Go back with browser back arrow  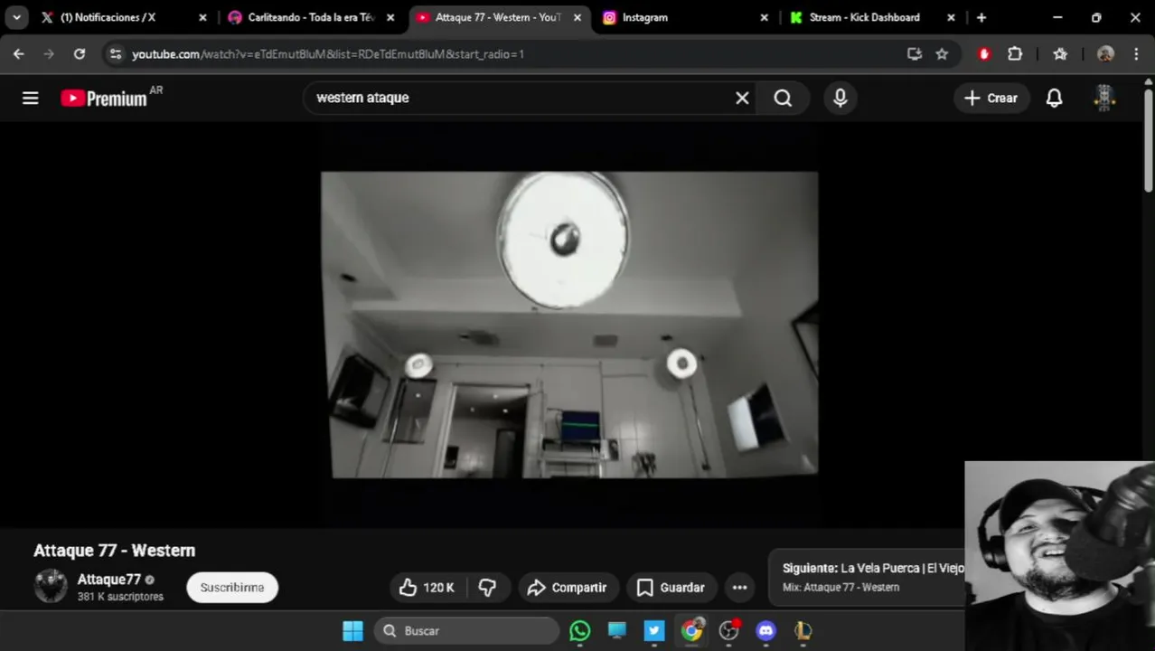tap(18, 54)
